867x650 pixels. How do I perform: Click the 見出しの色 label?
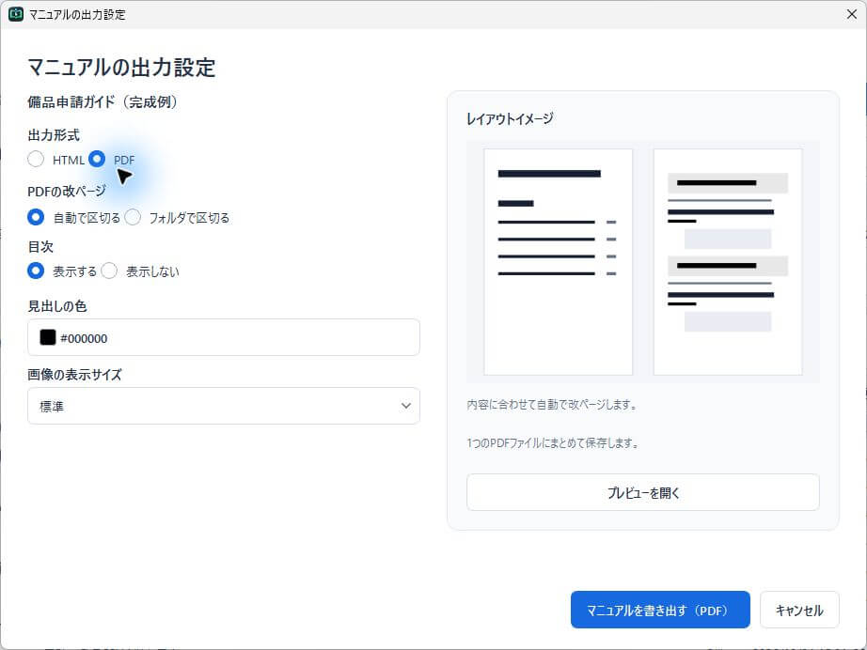click(57, 306)
